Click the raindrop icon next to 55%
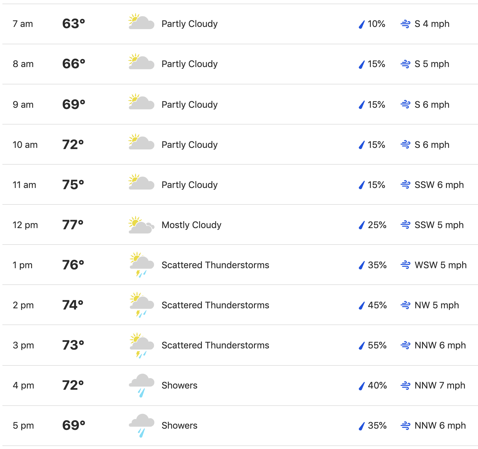 [x=362, y=345]
